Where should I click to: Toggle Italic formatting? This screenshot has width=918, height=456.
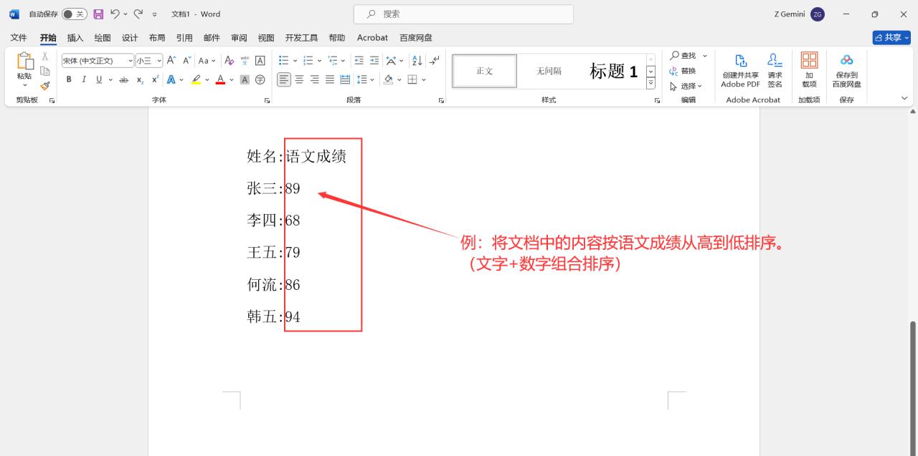pyautogui.click(x=84, y=79)
